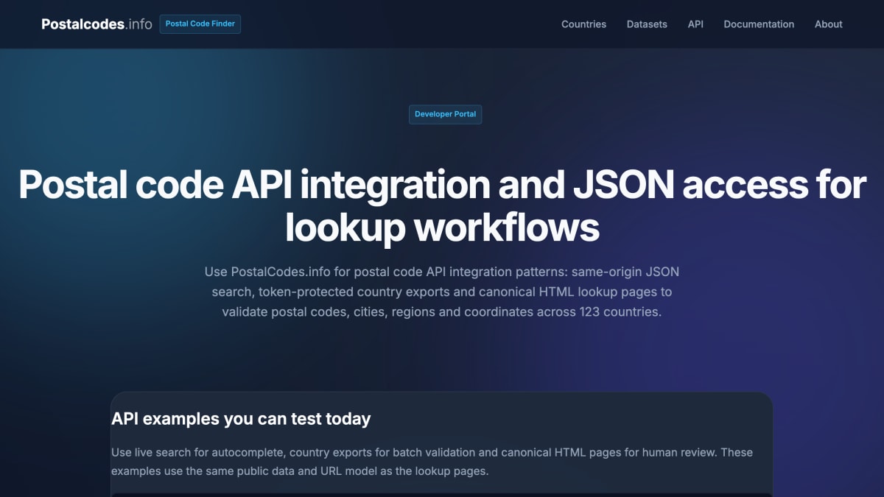Open the Documentation nav link
The height and width of the screenshot is (497, 884).
pyautogui.click(x=759, y=24)
